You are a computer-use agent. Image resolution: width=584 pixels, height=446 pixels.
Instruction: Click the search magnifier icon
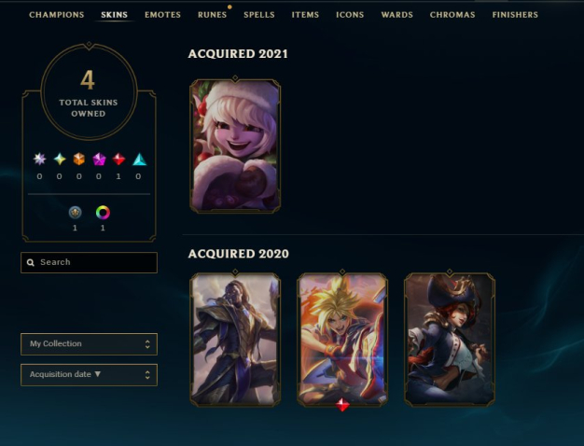pyautogui.click(x=31, y=263)
